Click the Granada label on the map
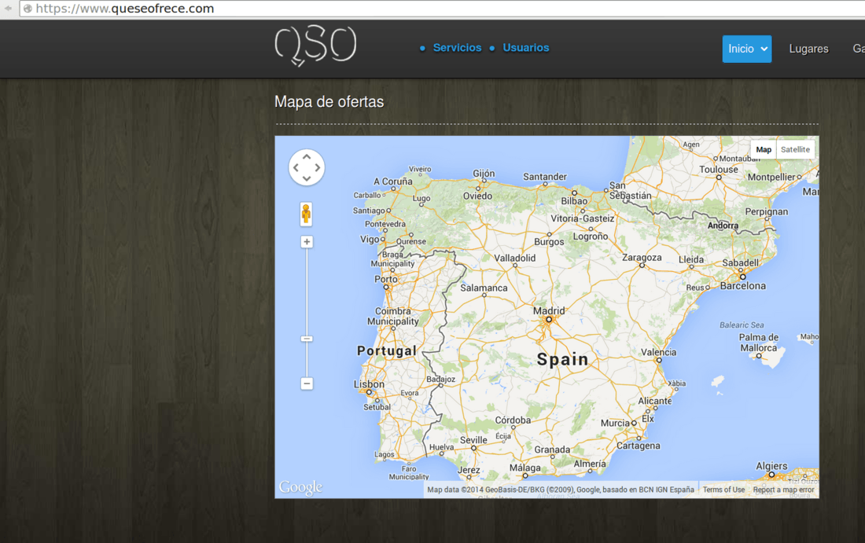Viewport: 865px width, 543px height. click(x=552, y=449)
